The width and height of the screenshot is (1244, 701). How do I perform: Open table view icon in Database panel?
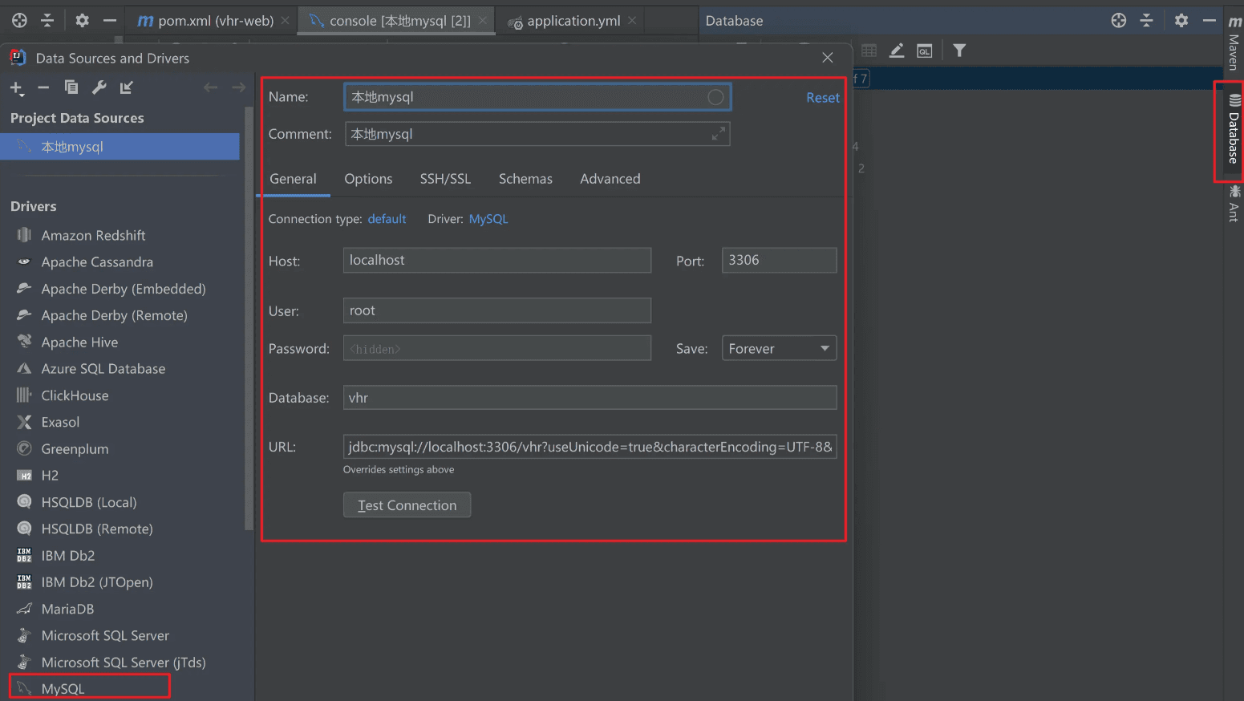click(x=869, y=51)
